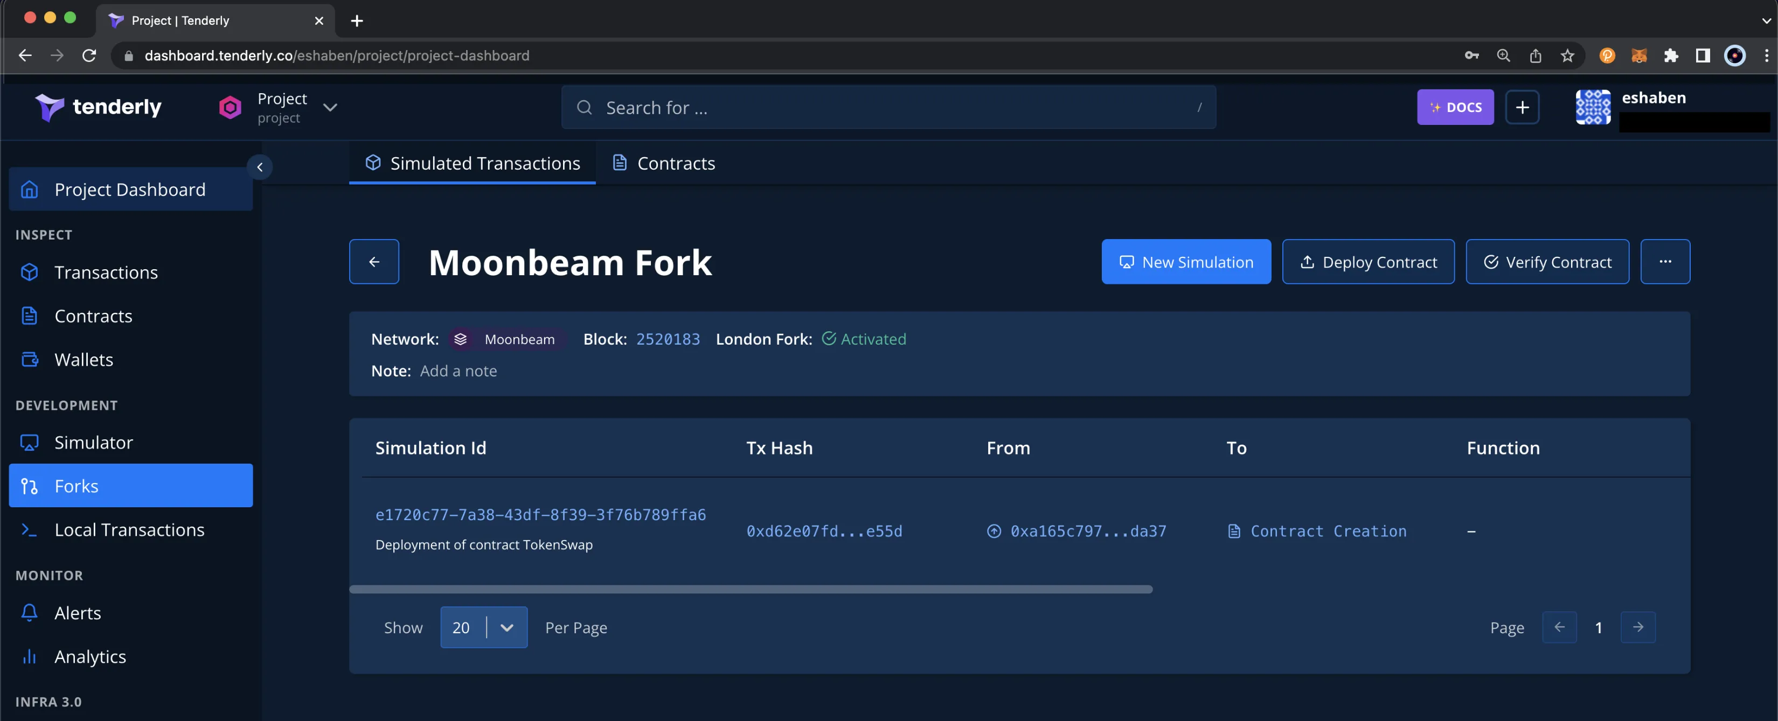Click the horizontal table scrollbar
This screenshot has height=721, width=1778.
[x=751, y=589]
